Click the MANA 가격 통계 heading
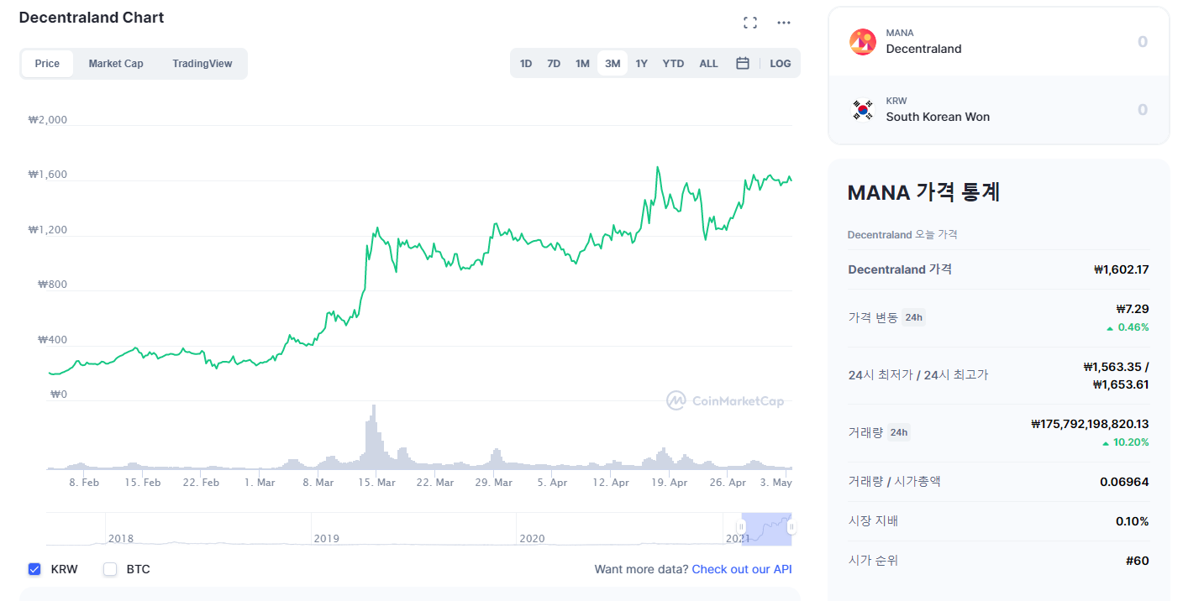The width and height of the screenshot is (1183, 601). [x=923, y=192]
